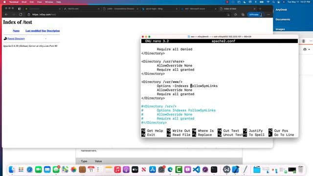Open Wi-Fi status in the menu bar
This screenshot has width=313, height=176.
[268, 2]
